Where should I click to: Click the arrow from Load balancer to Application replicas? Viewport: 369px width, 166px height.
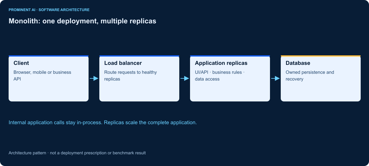coord(185,78)
